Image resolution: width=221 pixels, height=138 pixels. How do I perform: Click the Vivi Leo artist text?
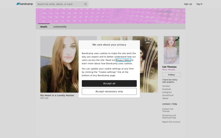tap(44, 98)
